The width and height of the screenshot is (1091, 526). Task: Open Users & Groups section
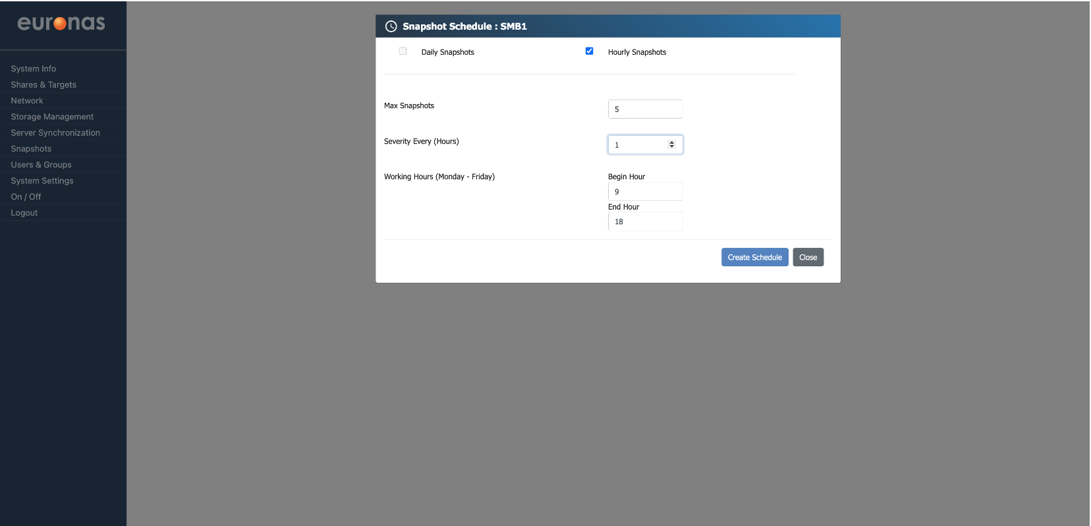(41, 165)
